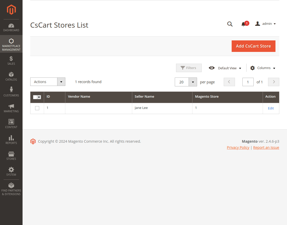Sort by Seller Name column
This screenshot has height=225, width=287.
pyautogui.click(x=162, y=97)
